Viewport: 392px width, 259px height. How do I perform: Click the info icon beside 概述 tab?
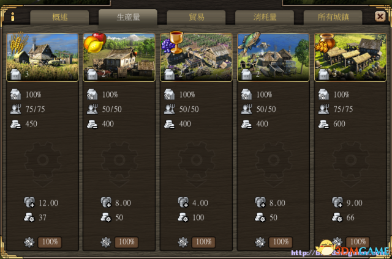click(12, 16)
